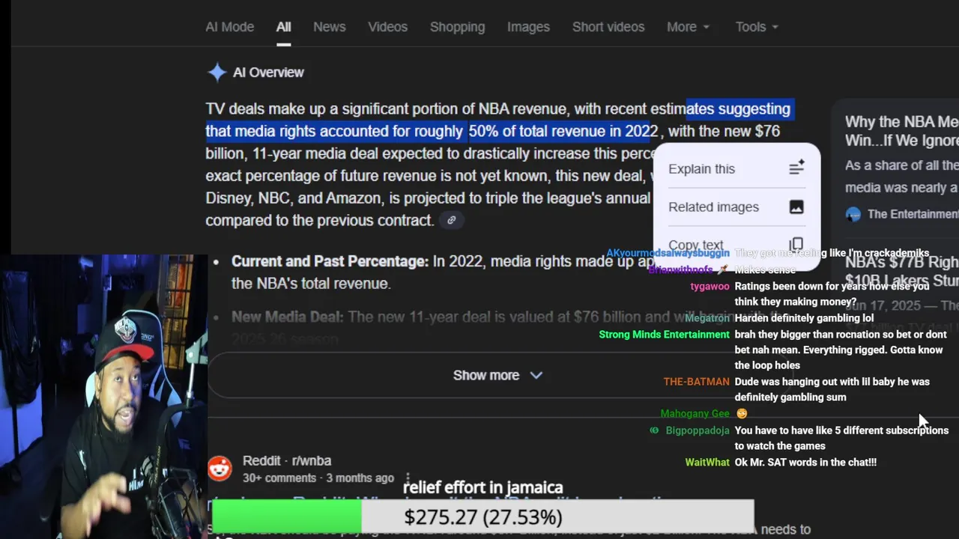Image resolution: width=959 pixels, height=539 pixels.
Task: Select the All results tab
Action: pyautogui.click(x=283, y=27)
